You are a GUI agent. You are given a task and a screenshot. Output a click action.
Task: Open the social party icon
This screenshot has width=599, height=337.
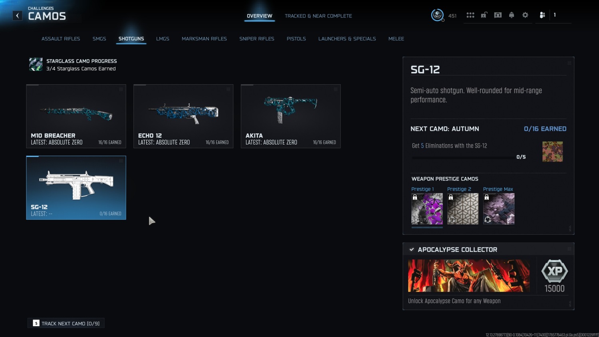click(542, 15)
